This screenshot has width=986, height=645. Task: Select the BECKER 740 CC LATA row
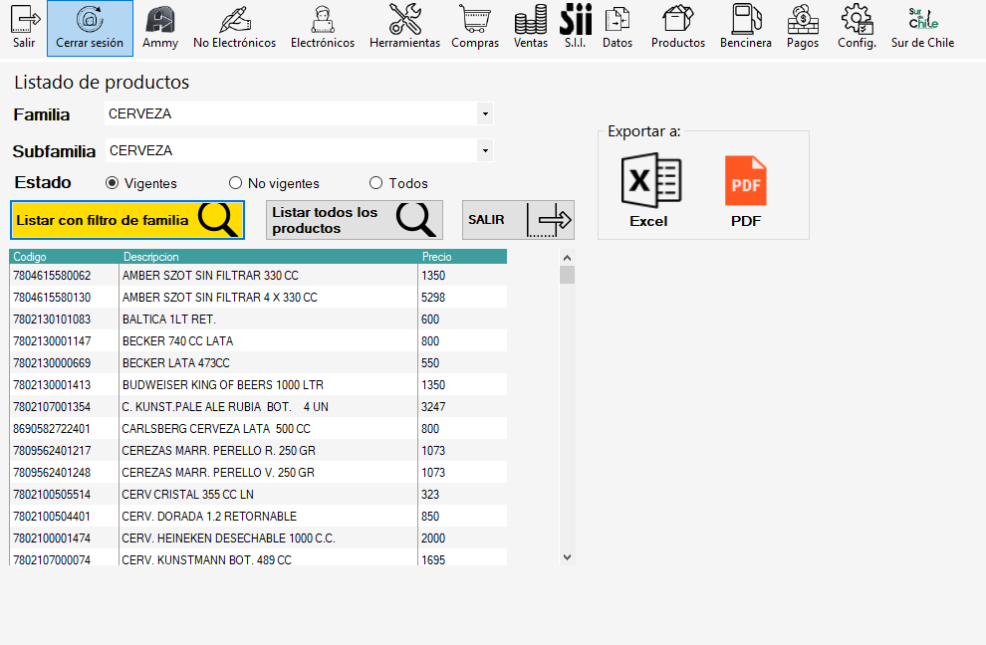coord(258,341)
